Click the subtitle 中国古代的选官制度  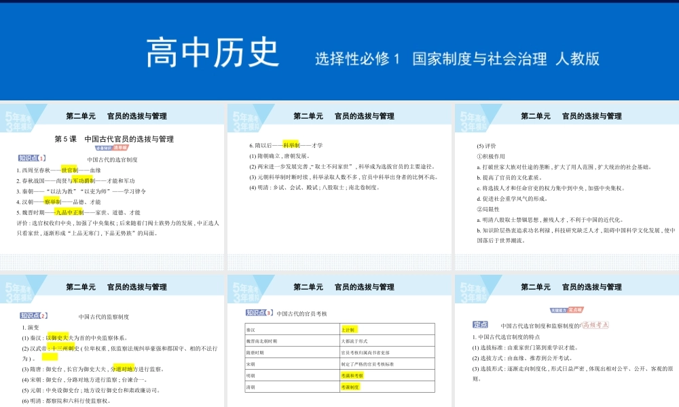[x=112, y=159]
